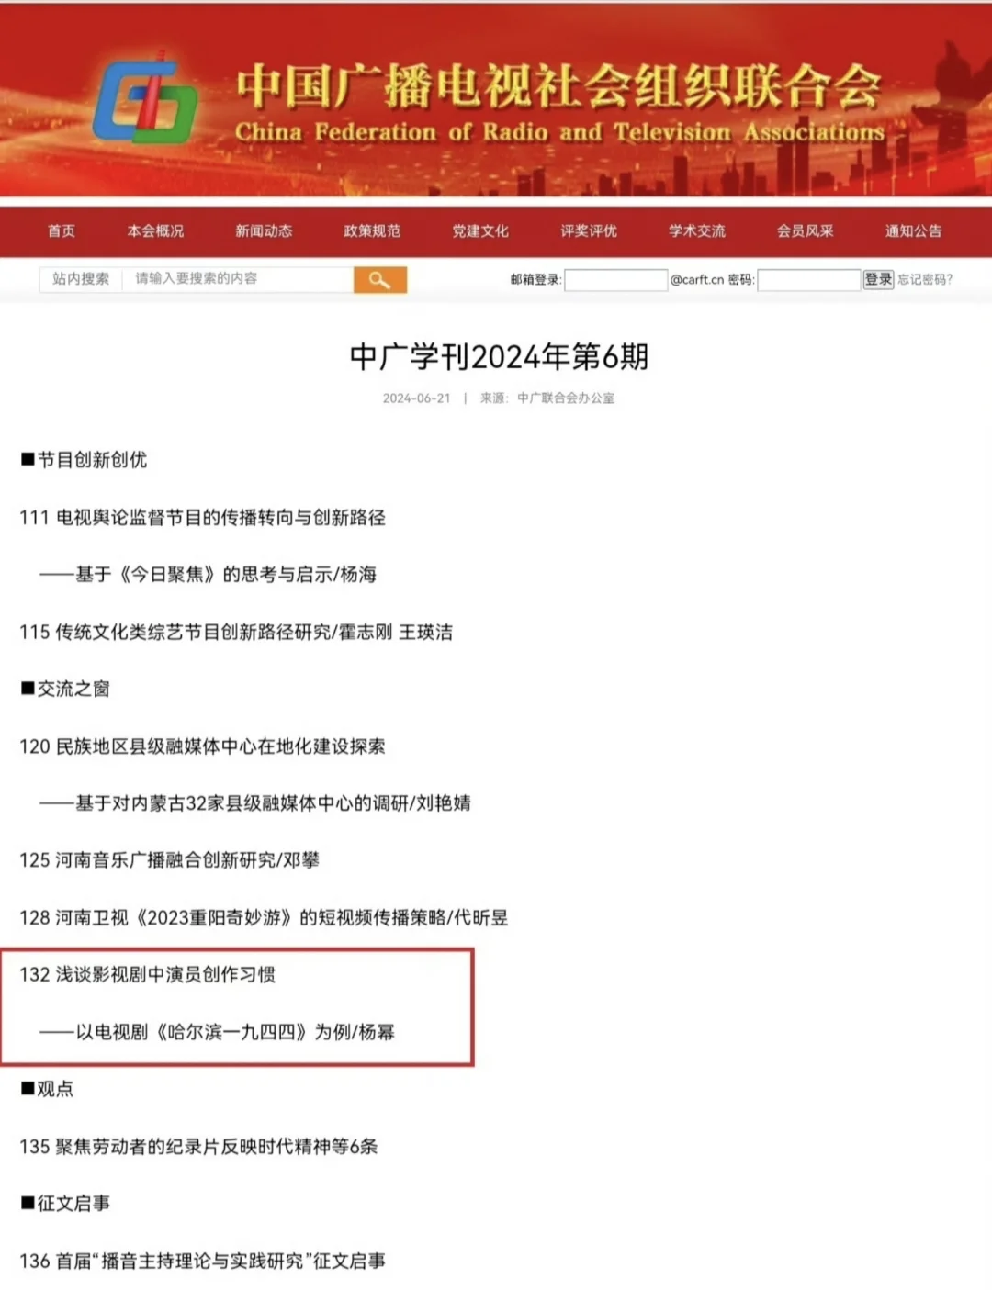
Task: Click entry 120 民族地区县级融媒体中心在地化建设探索
Action: pyautogui.click(x=202, y=746)
